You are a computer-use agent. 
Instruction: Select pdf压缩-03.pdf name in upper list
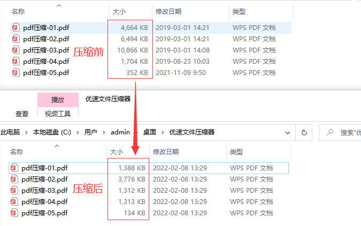tap(46, 50)
